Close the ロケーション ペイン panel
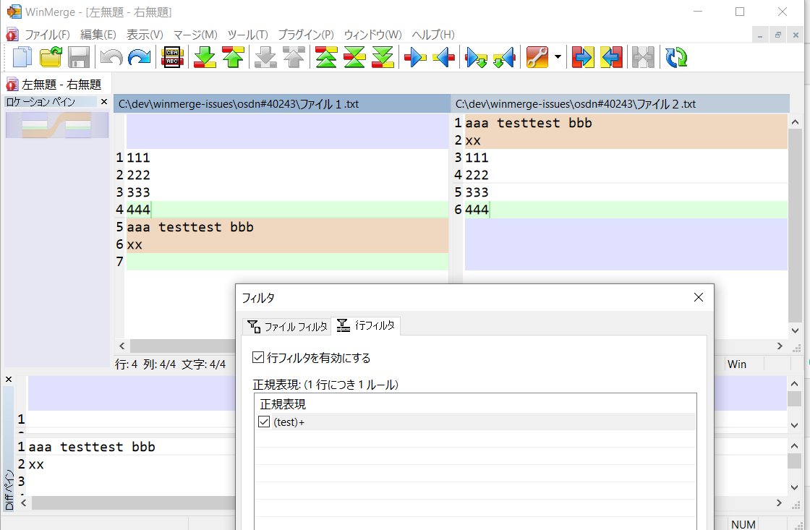The image size is (810, 530). click(x=103, y=102)
